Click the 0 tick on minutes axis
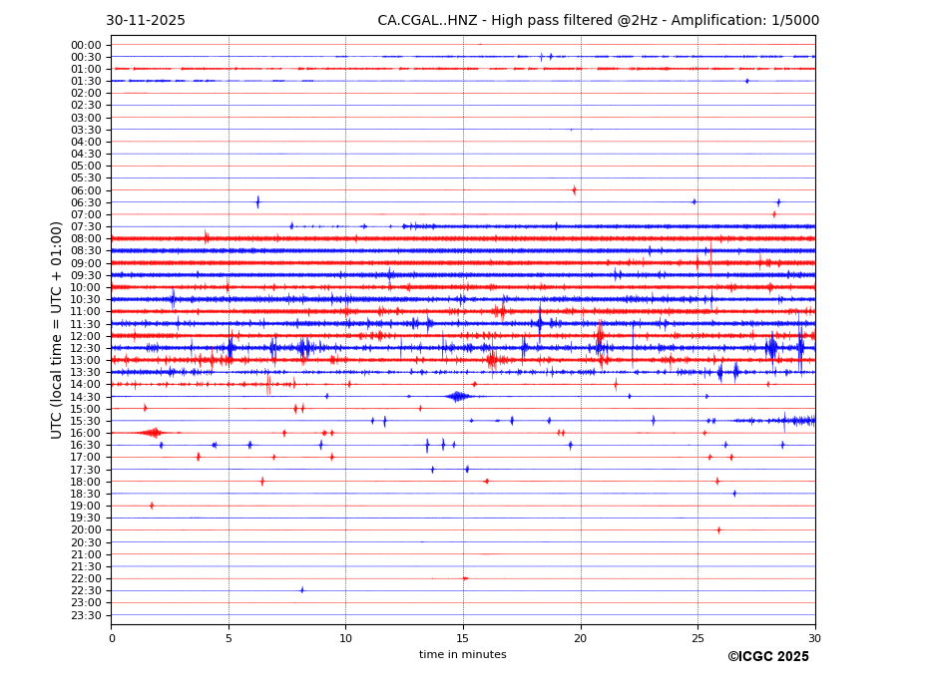925x694 pixels. pos(112,638)
